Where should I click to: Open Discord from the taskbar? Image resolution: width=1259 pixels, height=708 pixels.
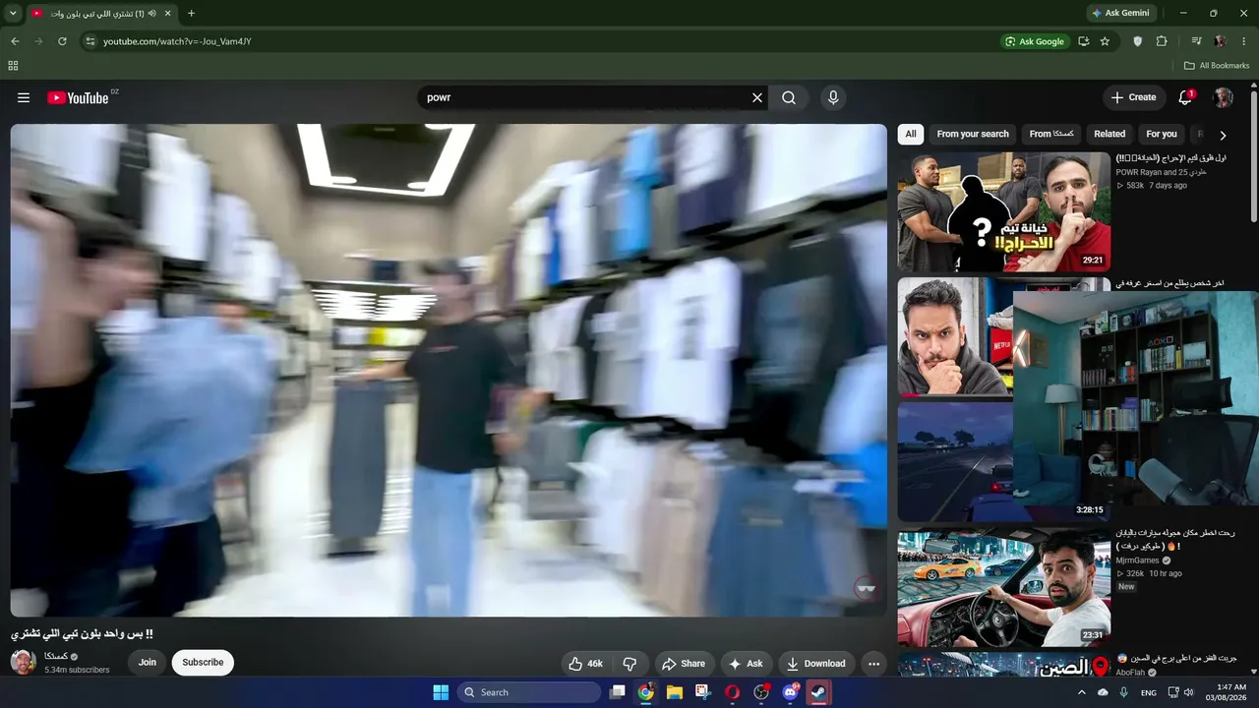(x=790, y=692)
